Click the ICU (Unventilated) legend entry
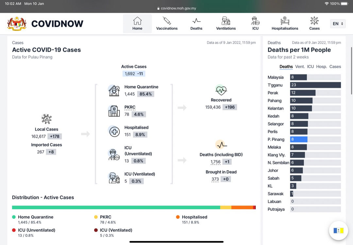This screenshot has height=245, width=353. pos(34,233)
